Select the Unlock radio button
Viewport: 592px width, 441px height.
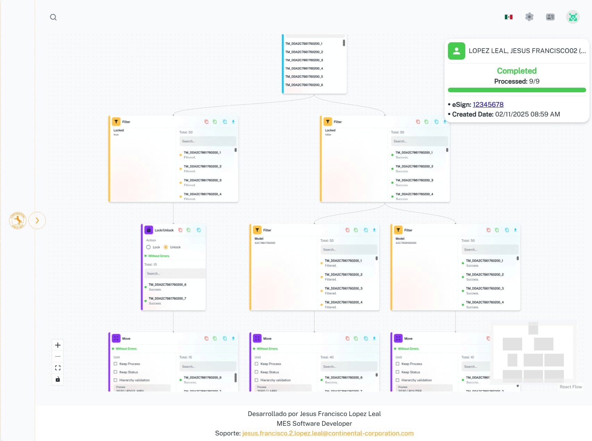point(166,247)
